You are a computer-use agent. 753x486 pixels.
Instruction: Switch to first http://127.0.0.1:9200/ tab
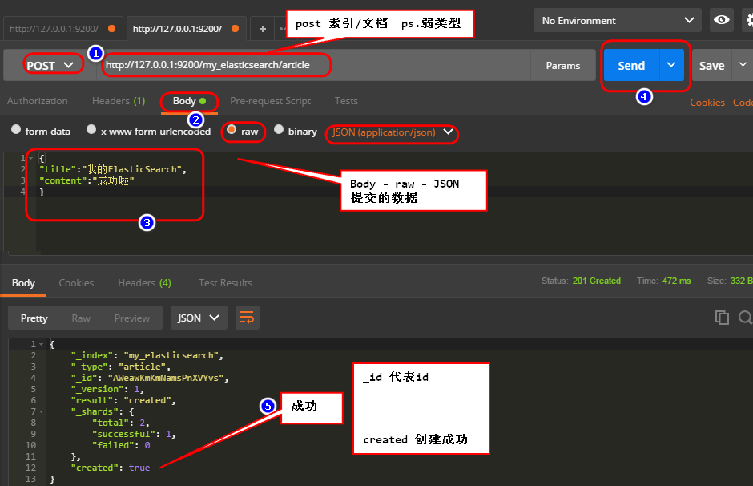(62, 29)
